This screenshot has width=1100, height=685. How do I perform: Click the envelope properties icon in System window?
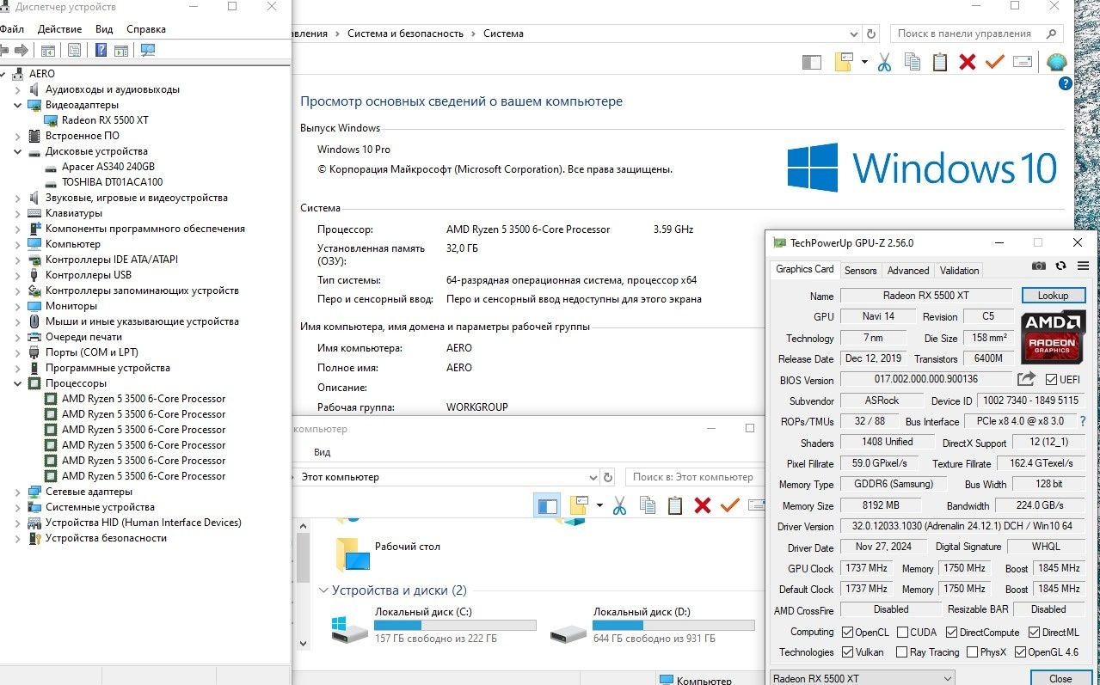pos(1023,62)
